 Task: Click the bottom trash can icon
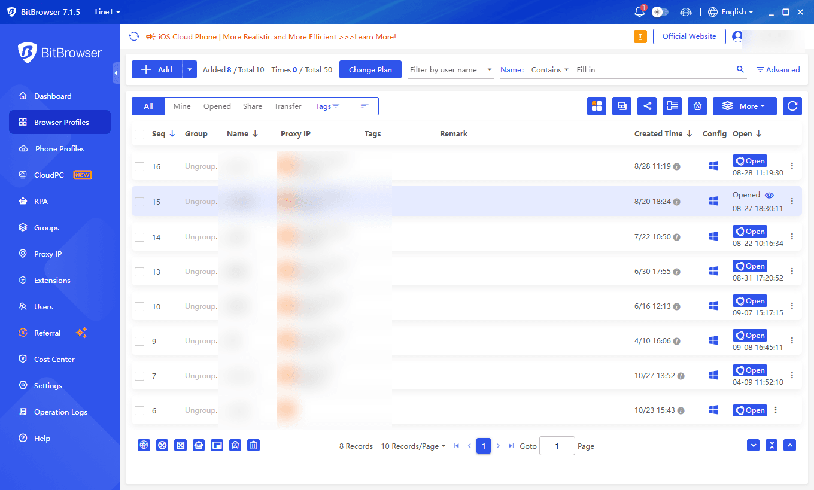254,445
